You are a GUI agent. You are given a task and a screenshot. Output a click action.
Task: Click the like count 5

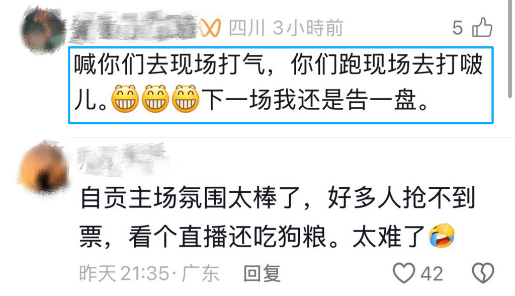click(458, 28)
